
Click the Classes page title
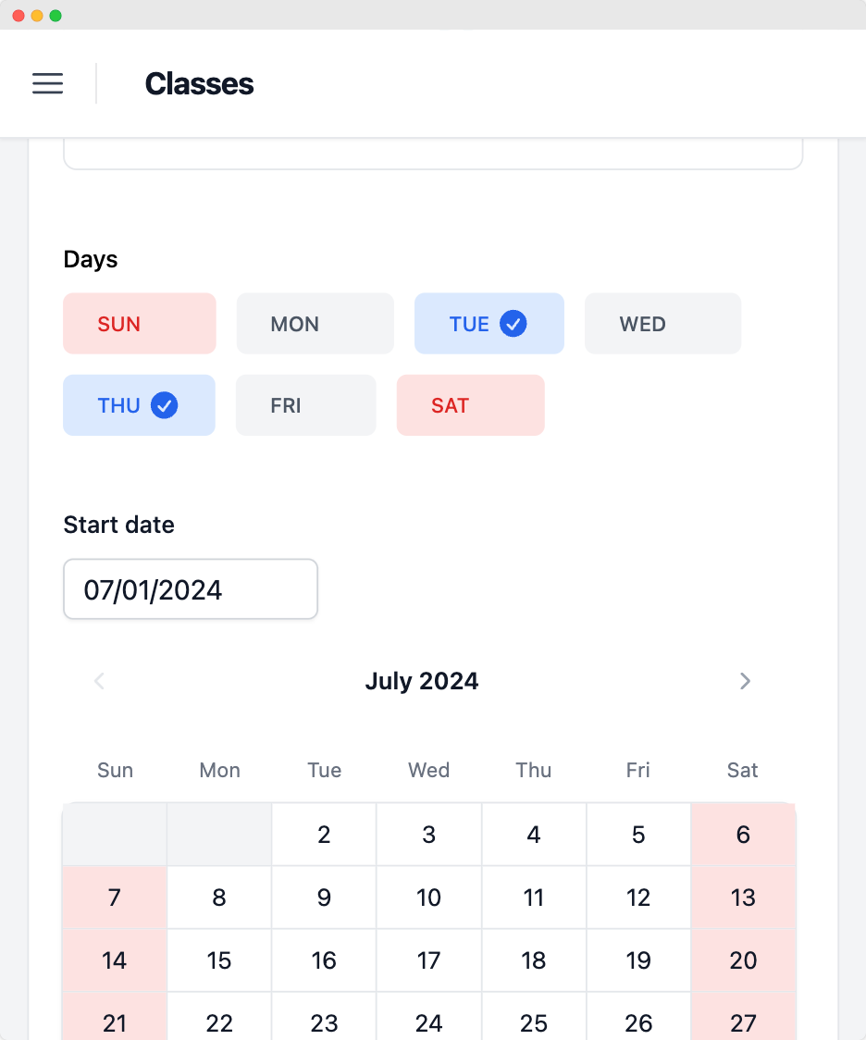(x=199, y=83)
